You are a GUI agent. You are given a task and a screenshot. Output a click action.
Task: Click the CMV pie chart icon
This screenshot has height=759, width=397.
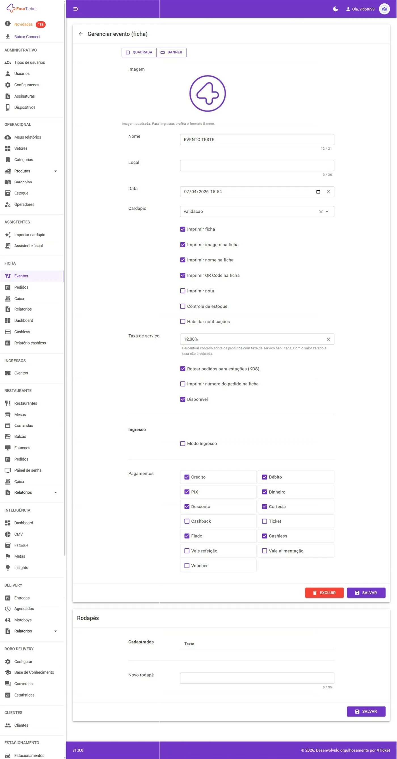8,534
